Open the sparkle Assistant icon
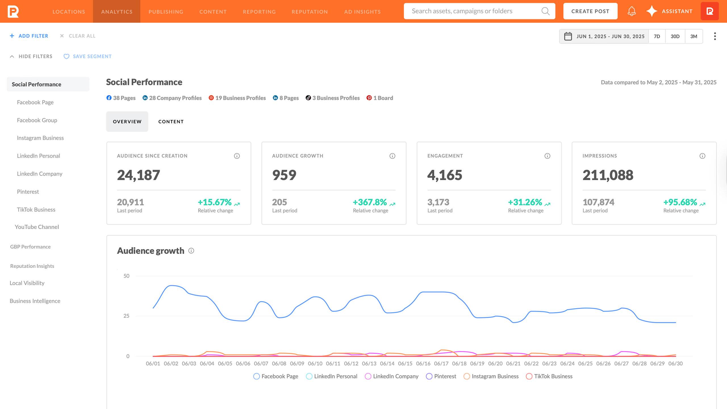Viewport: 727px width, 409px height. point(652,11)
